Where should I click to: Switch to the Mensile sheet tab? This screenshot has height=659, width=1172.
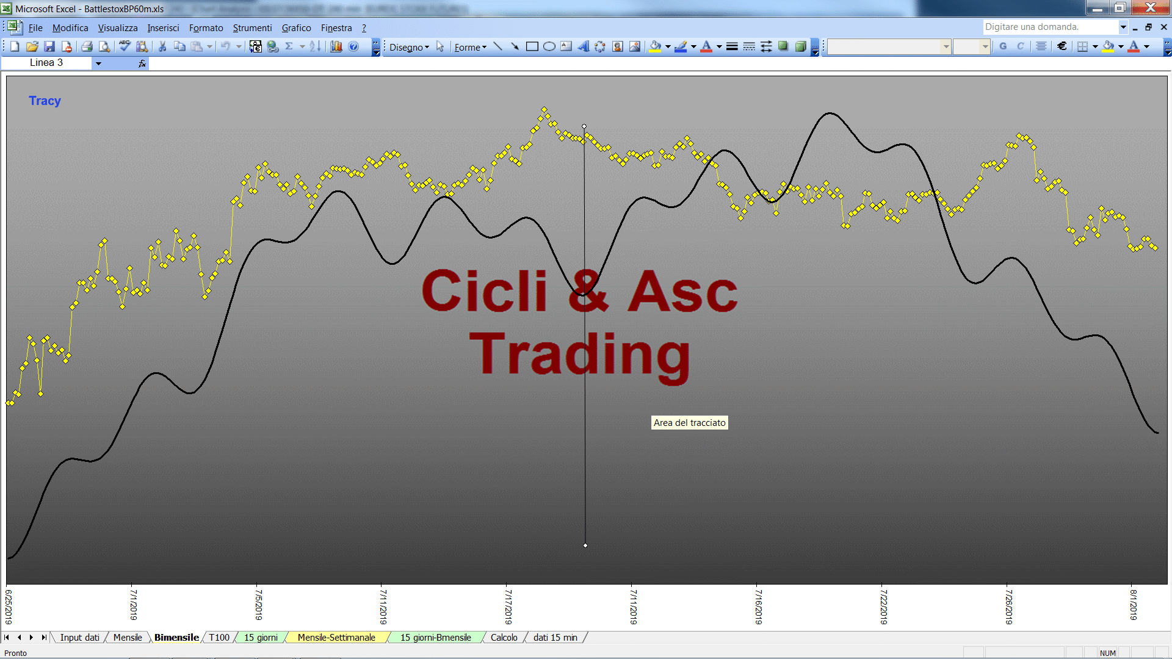point(128,638)
